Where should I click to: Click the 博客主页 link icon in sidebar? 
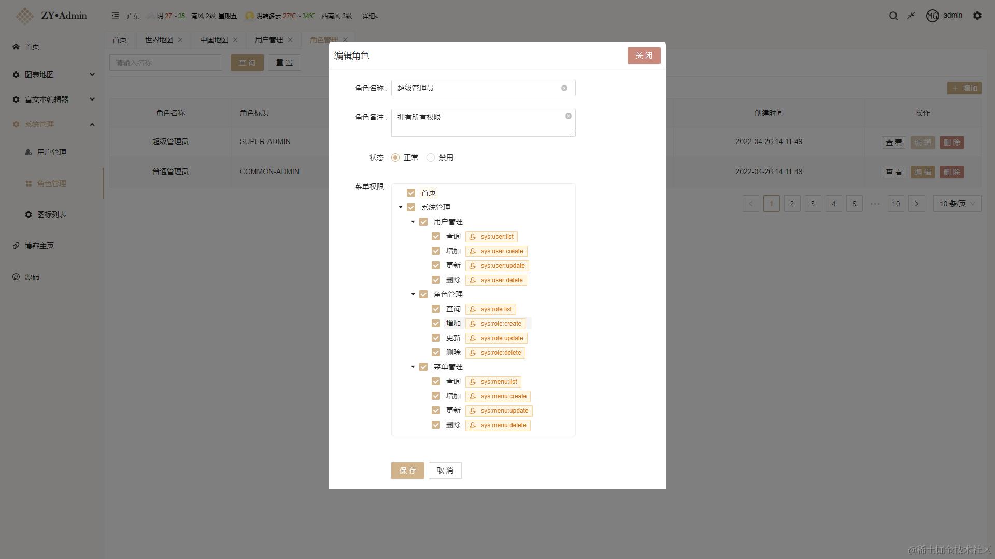point(15,245)
